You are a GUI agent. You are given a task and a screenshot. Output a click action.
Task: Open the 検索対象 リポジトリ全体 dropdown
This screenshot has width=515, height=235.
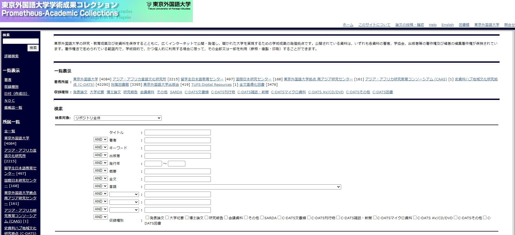pyautogui.click(x=118, y=118)
